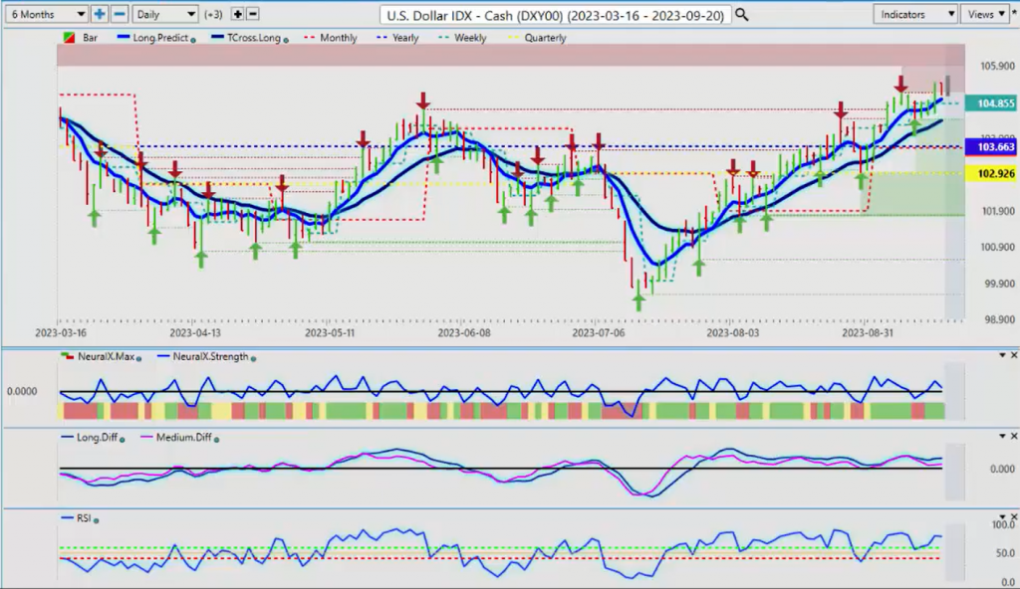Click the 2023-03-16 date axis label
This screenshot has height=589, width=1020.
(61, 333)
